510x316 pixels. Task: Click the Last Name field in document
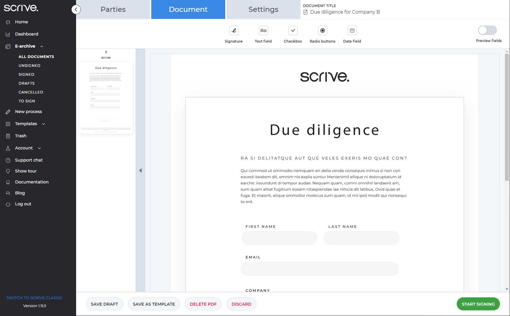[x=361, y=238]
